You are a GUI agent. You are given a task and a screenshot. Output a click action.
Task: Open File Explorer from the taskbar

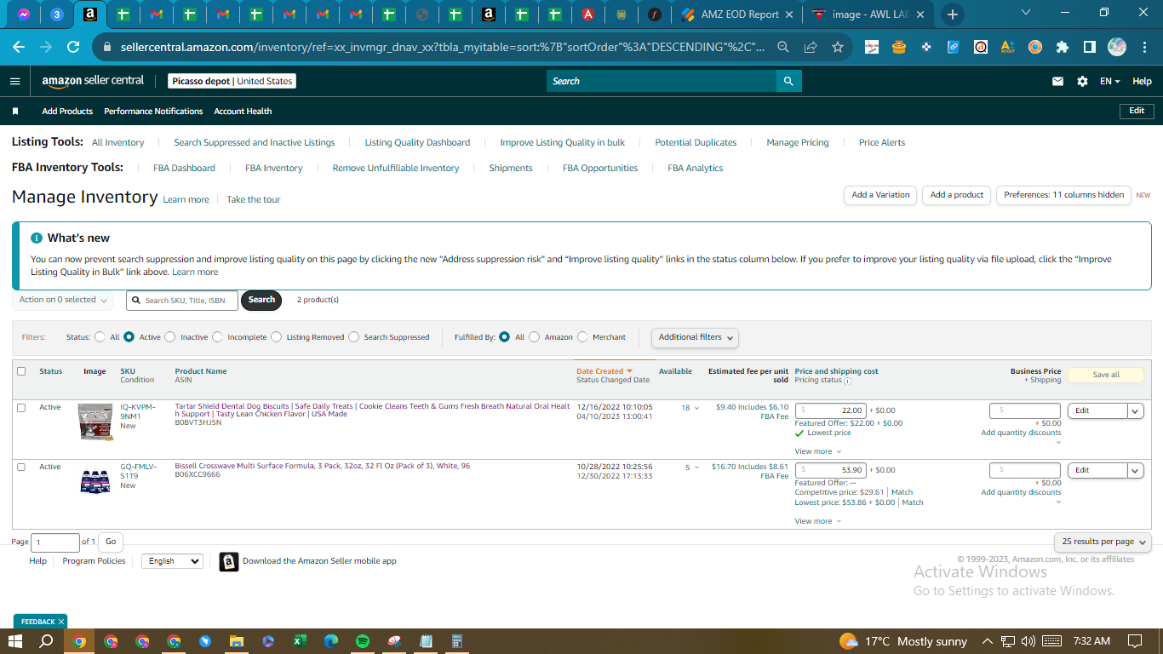point(236,641)
